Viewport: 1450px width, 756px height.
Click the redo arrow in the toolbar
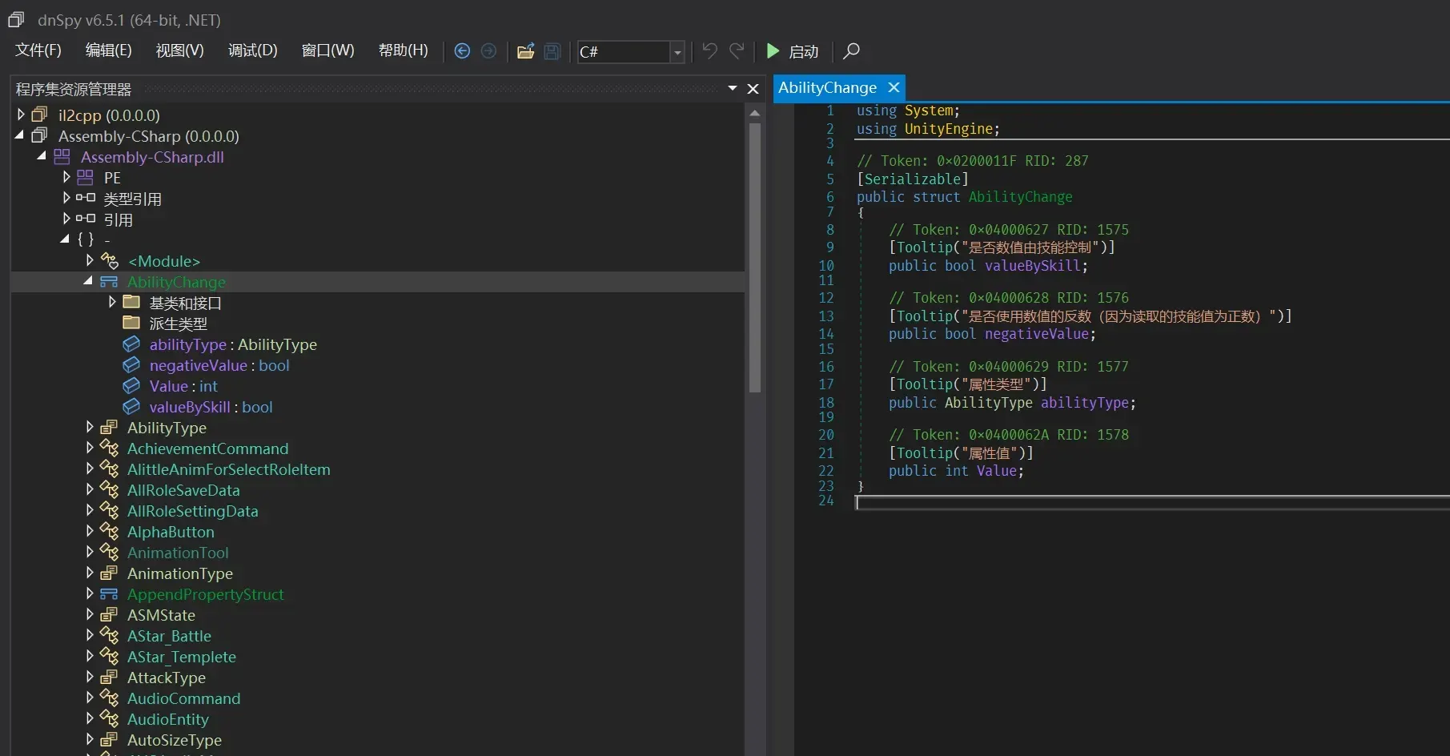point(737,51)
